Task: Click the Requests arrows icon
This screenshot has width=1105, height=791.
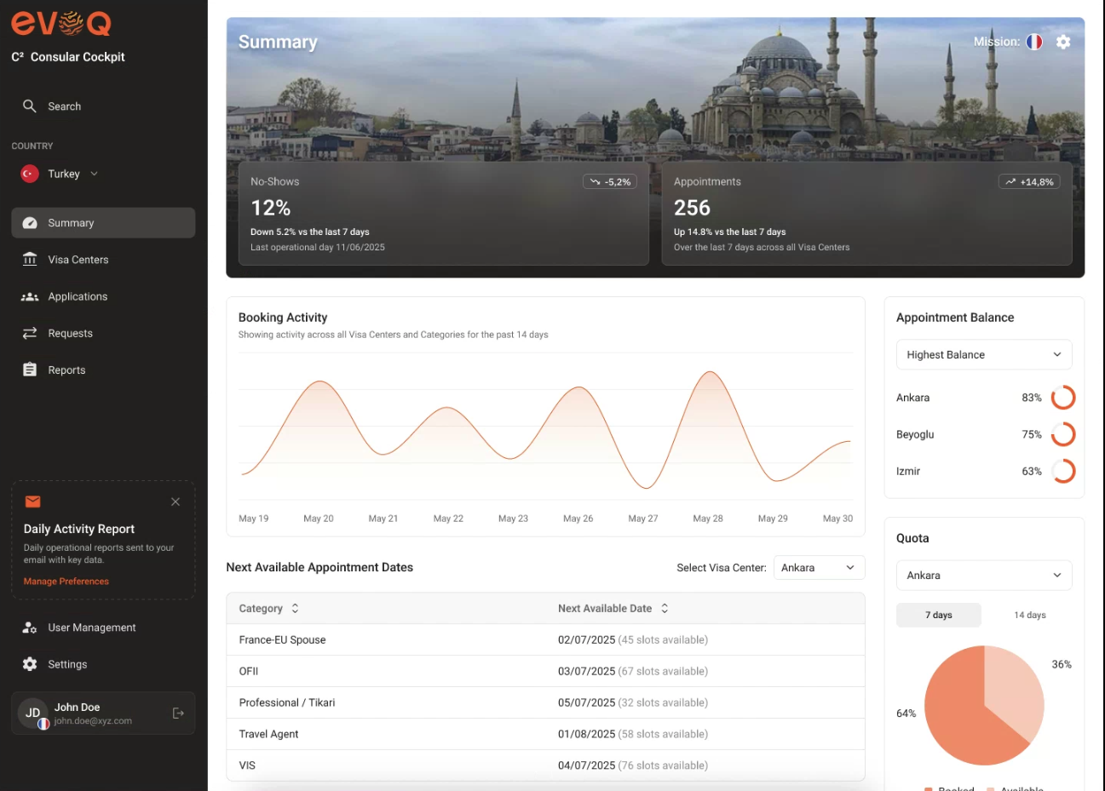Action: [30, 333]
